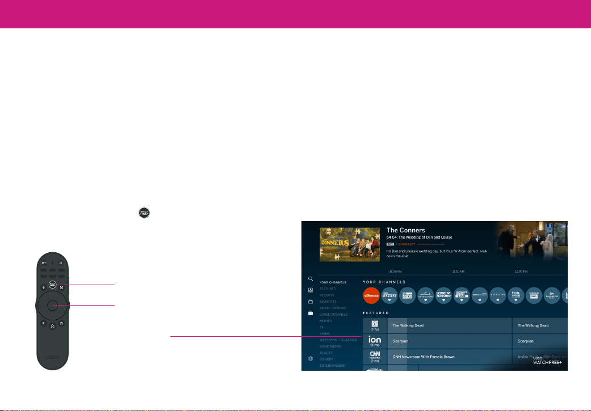
Task: Choose the CNN Headlines channel tile 201
Action: tap(375, 357)
